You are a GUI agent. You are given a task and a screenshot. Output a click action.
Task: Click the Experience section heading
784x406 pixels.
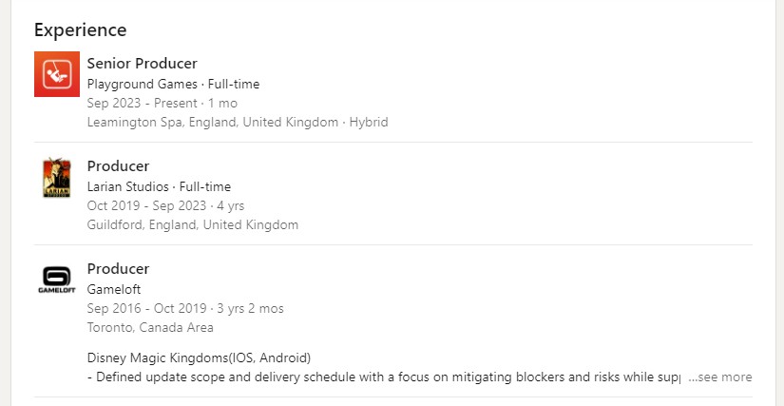coord(81,30)
